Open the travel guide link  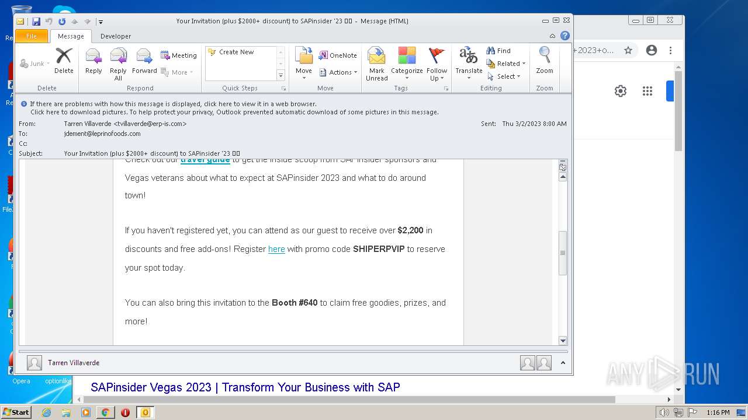click(x=205, y=160)
